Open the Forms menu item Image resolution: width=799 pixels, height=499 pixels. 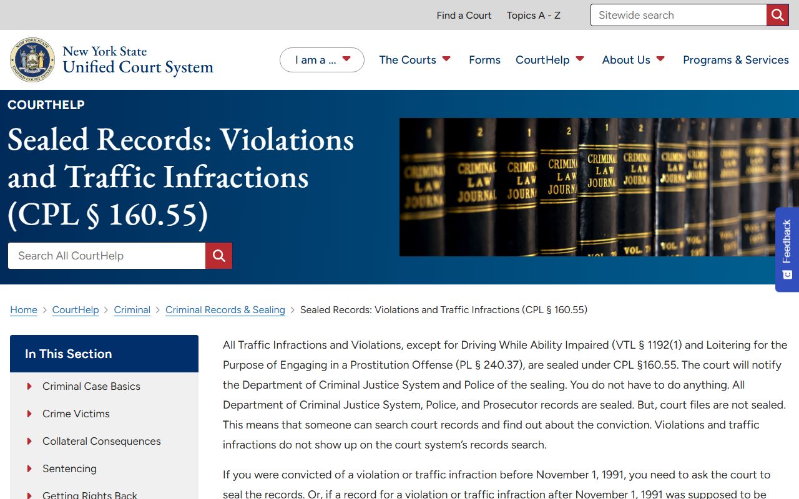484,60
